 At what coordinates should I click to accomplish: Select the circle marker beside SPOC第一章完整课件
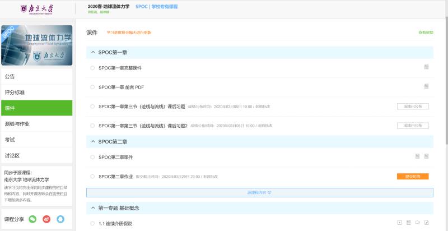pyautogui.click(x=92, y=68)
